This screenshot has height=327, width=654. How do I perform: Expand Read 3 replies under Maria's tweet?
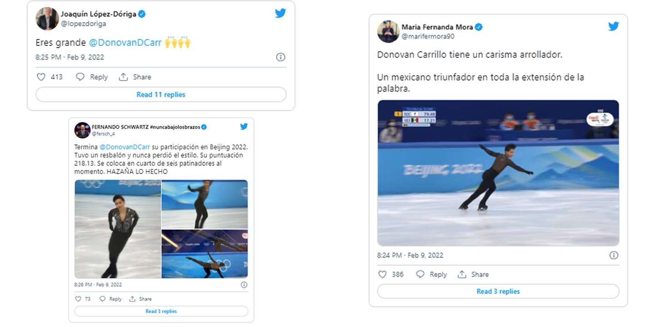coord(498,292)
